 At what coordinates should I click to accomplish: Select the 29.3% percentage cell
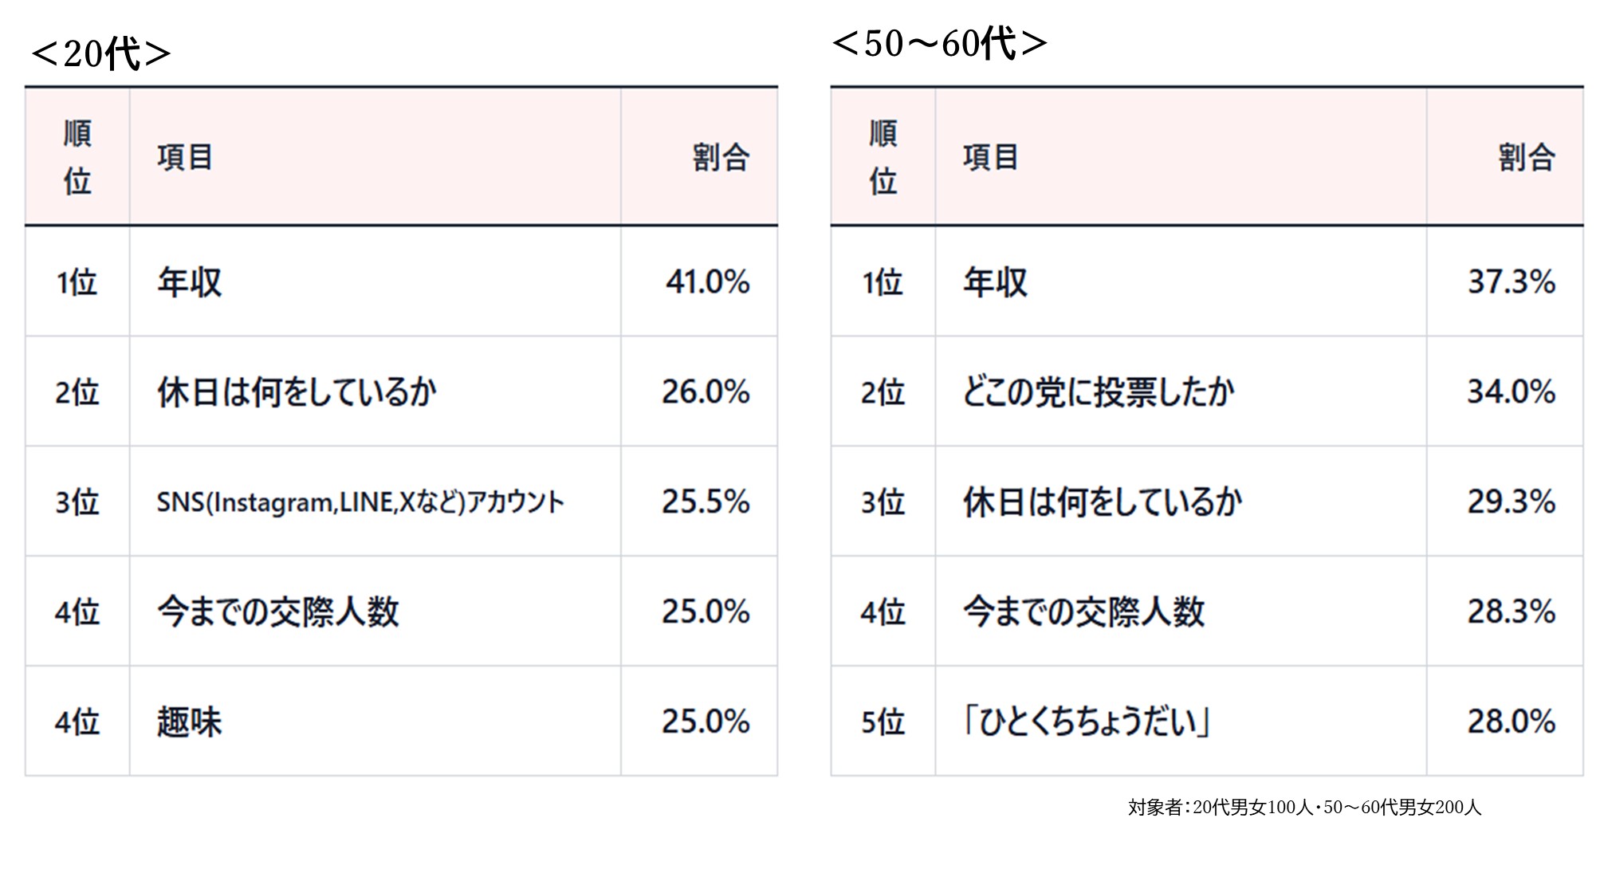point(1511,501)
